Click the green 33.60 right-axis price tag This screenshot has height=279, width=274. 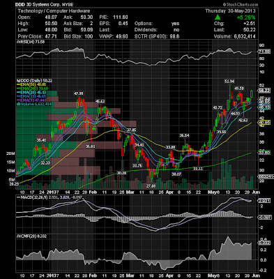point(264,153)
